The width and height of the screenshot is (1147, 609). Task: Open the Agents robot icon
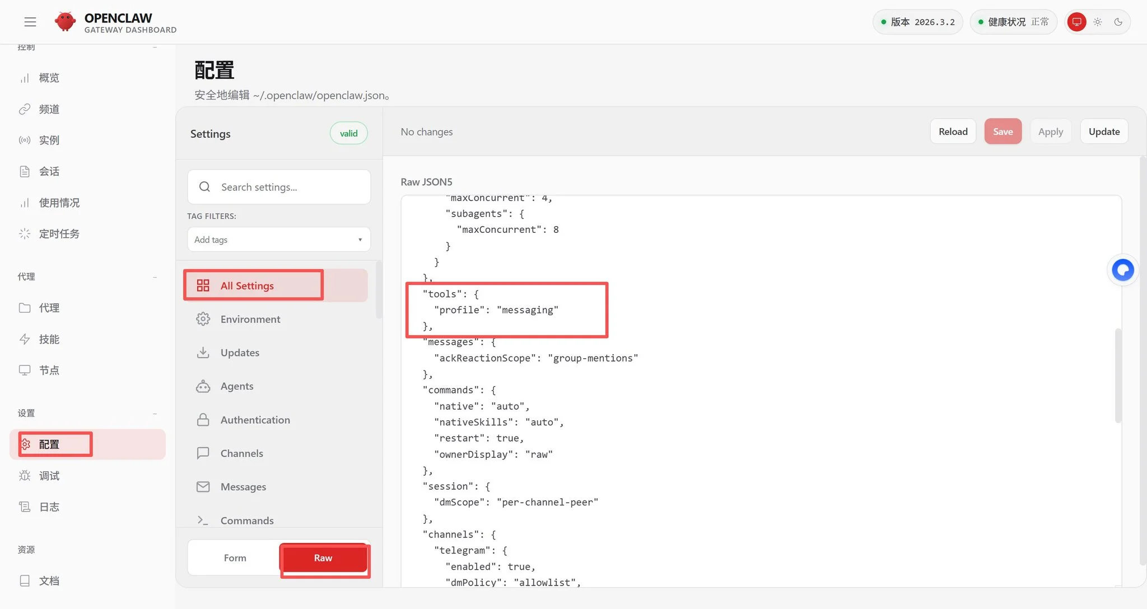203,386
